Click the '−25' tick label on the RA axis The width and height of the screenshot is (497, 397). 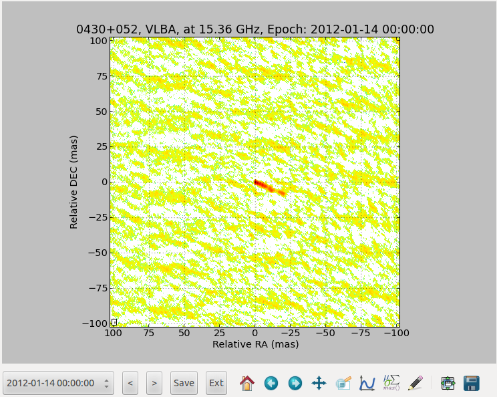(x=290, y=334)
